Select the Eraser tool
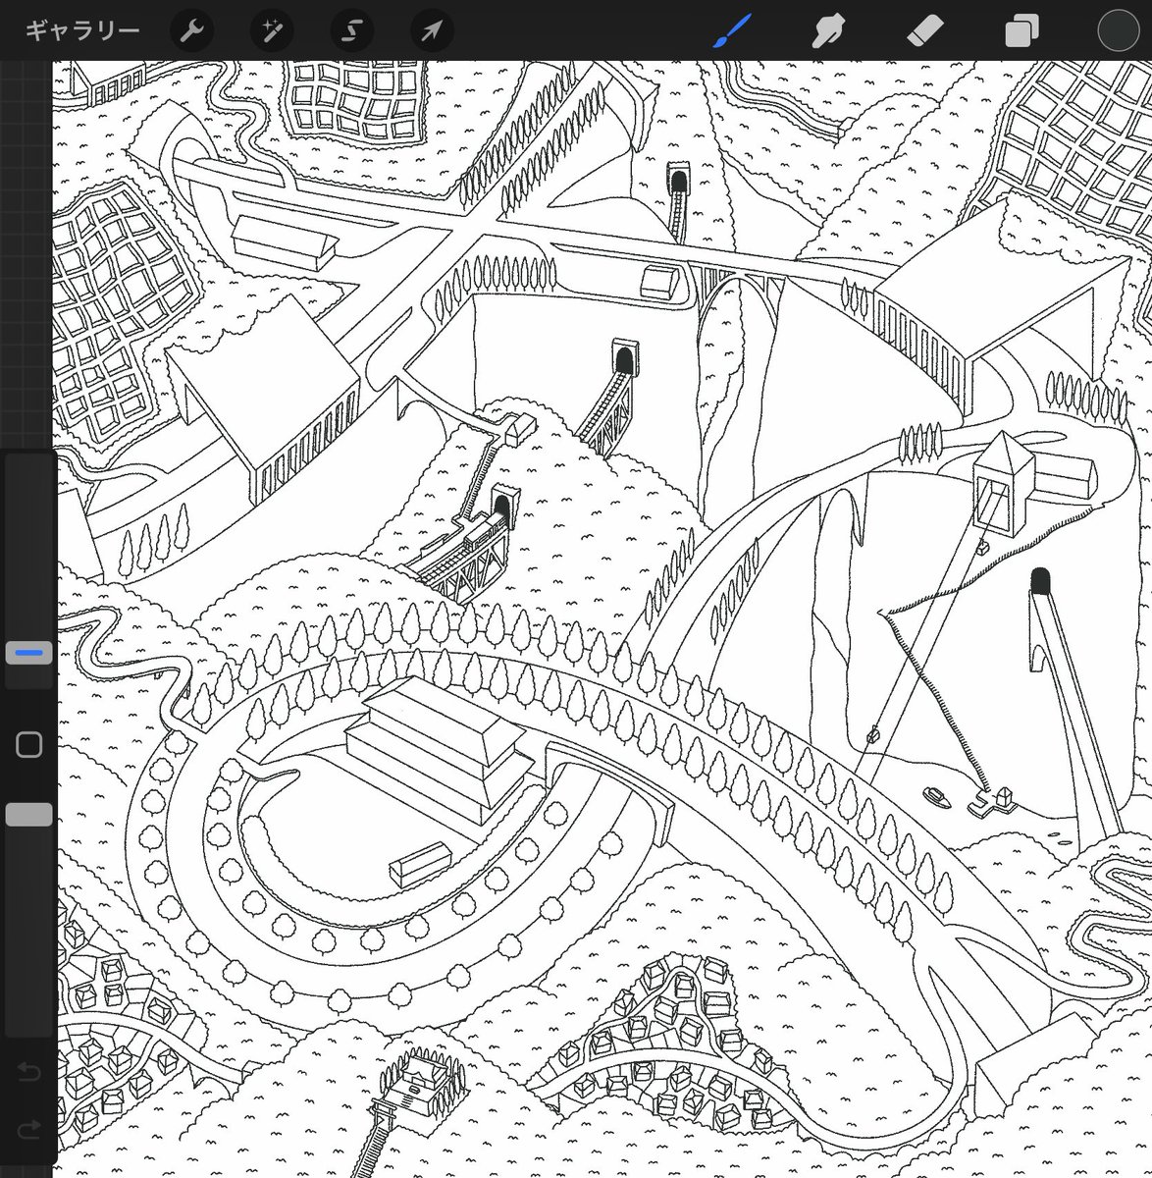 [x=925, y=30]
